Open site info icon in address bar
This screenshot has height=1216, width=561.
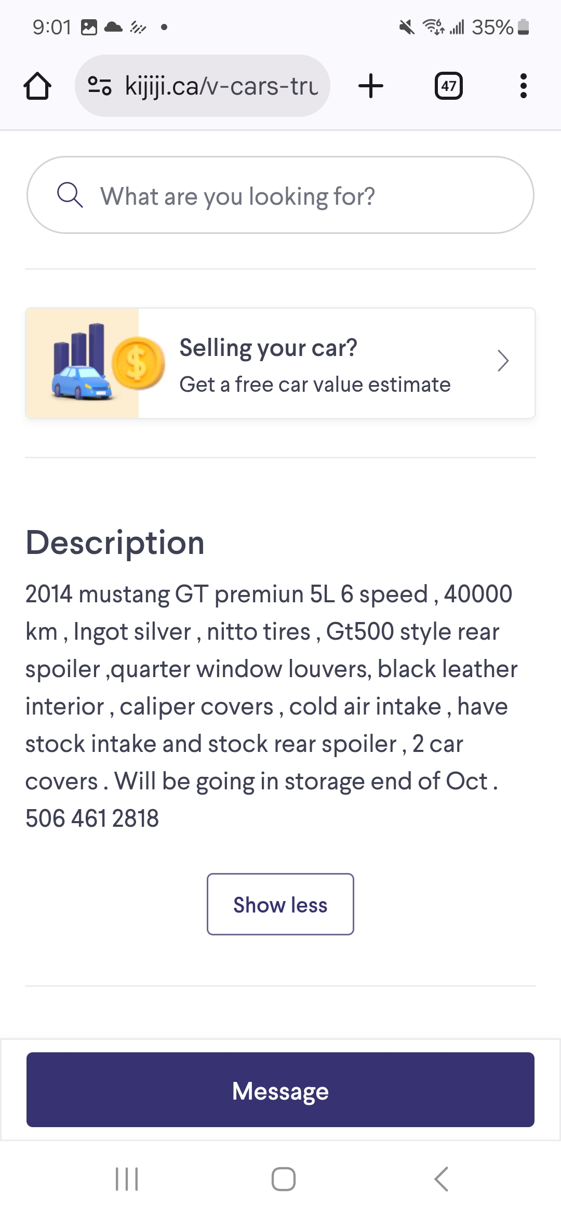point(99,86)
